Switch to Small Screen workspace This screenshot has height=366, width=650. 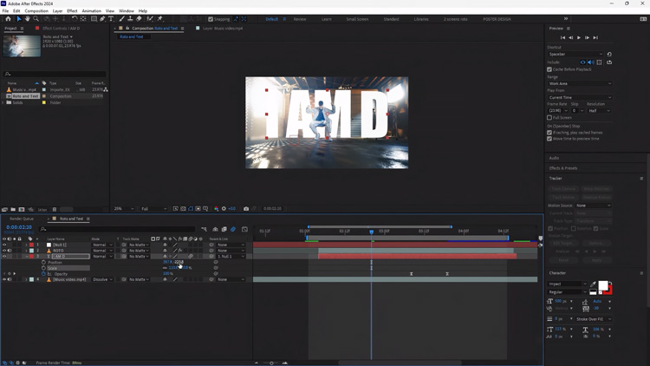coord(357,19)
